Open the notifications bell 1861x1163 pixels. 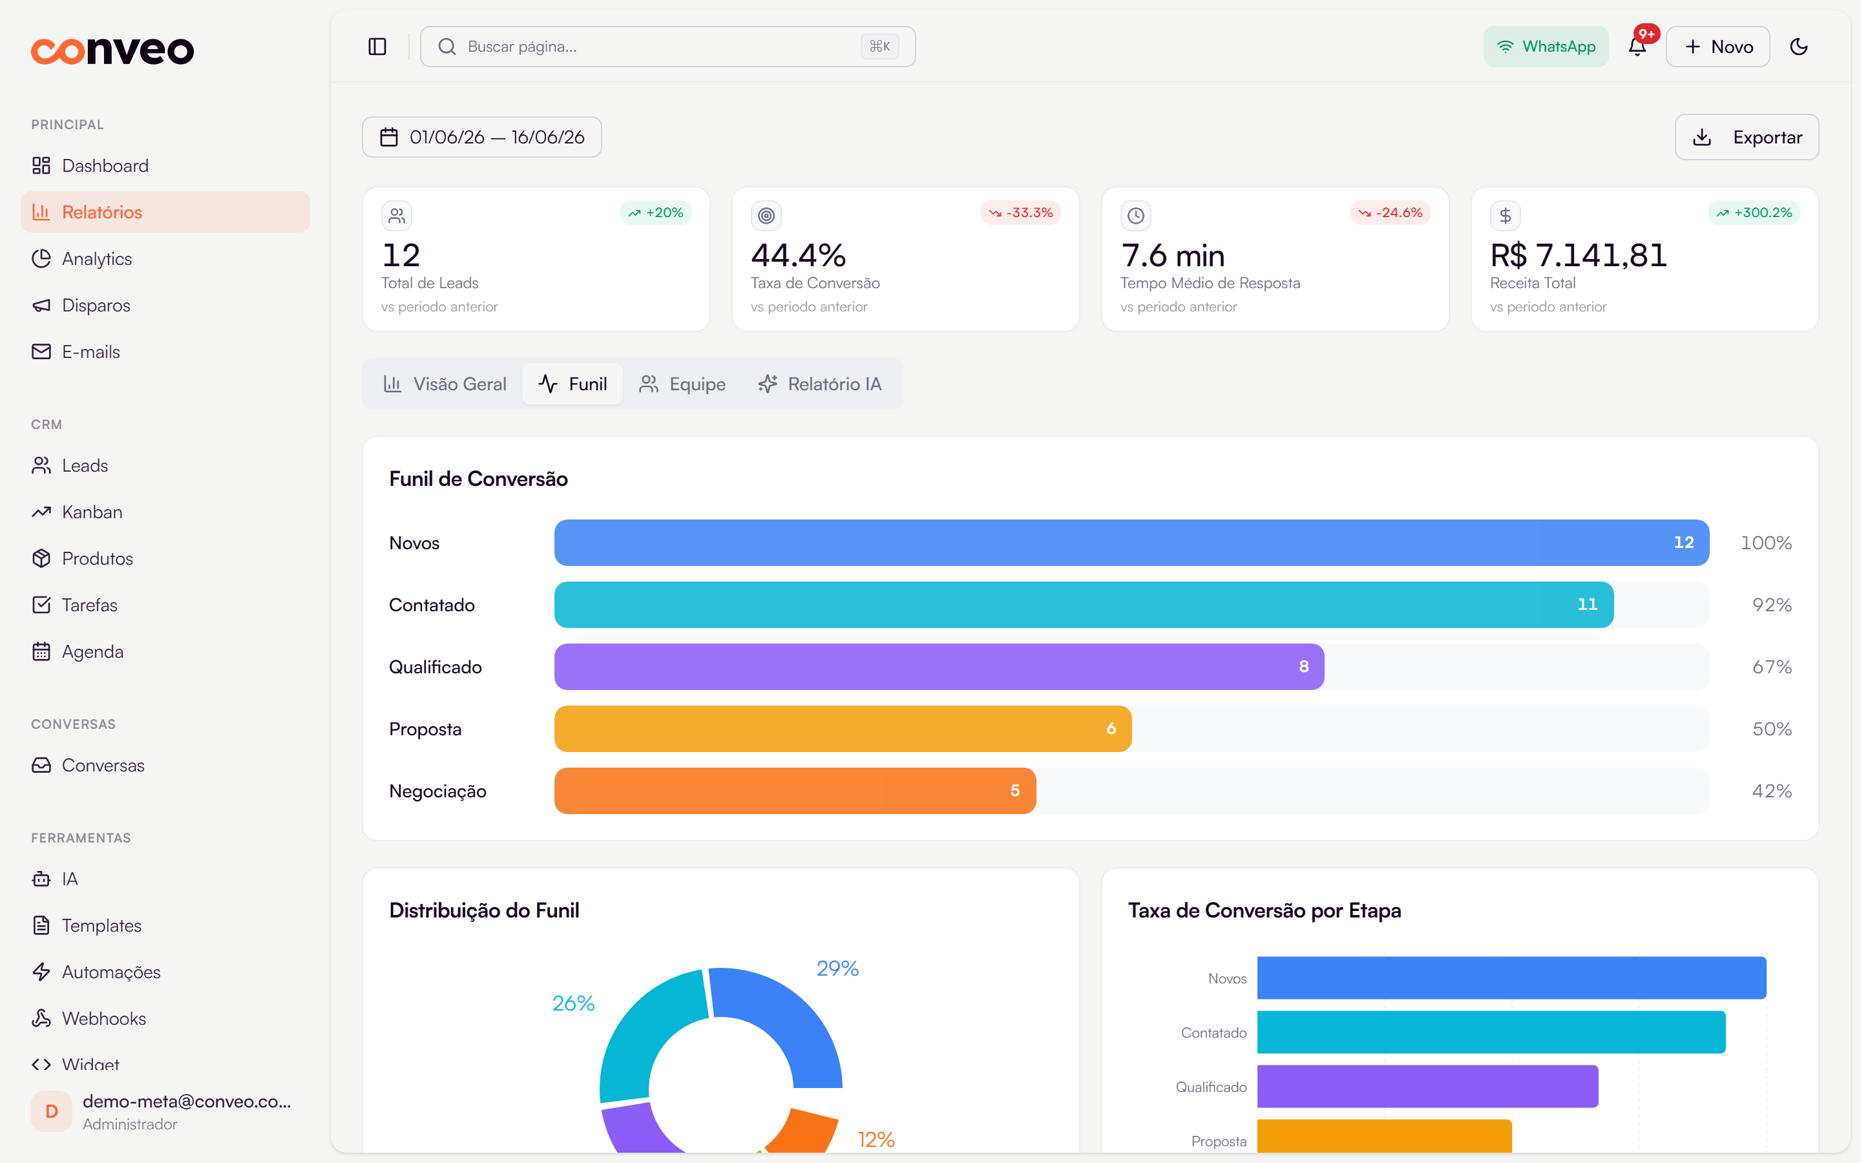1637,47
